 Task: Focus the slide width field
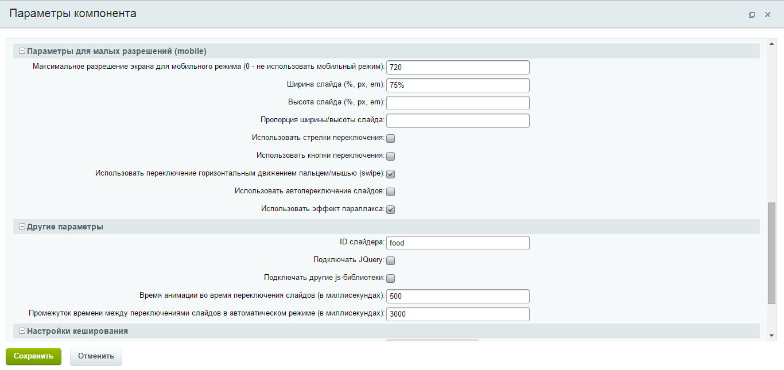pyautogui.click(x=457, y=85)
